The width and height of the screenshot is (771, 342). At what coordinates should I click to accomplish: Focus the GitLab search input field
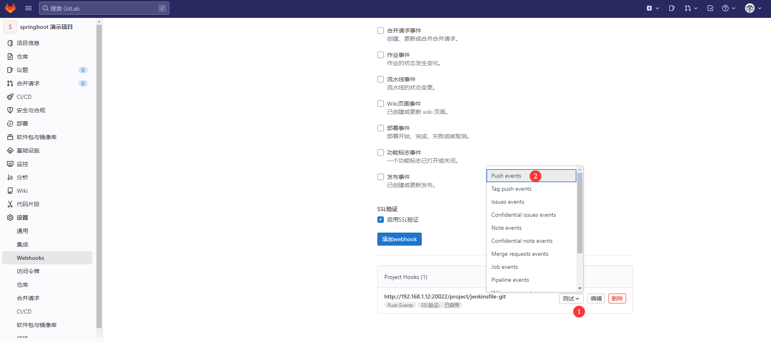pos(104,8)
